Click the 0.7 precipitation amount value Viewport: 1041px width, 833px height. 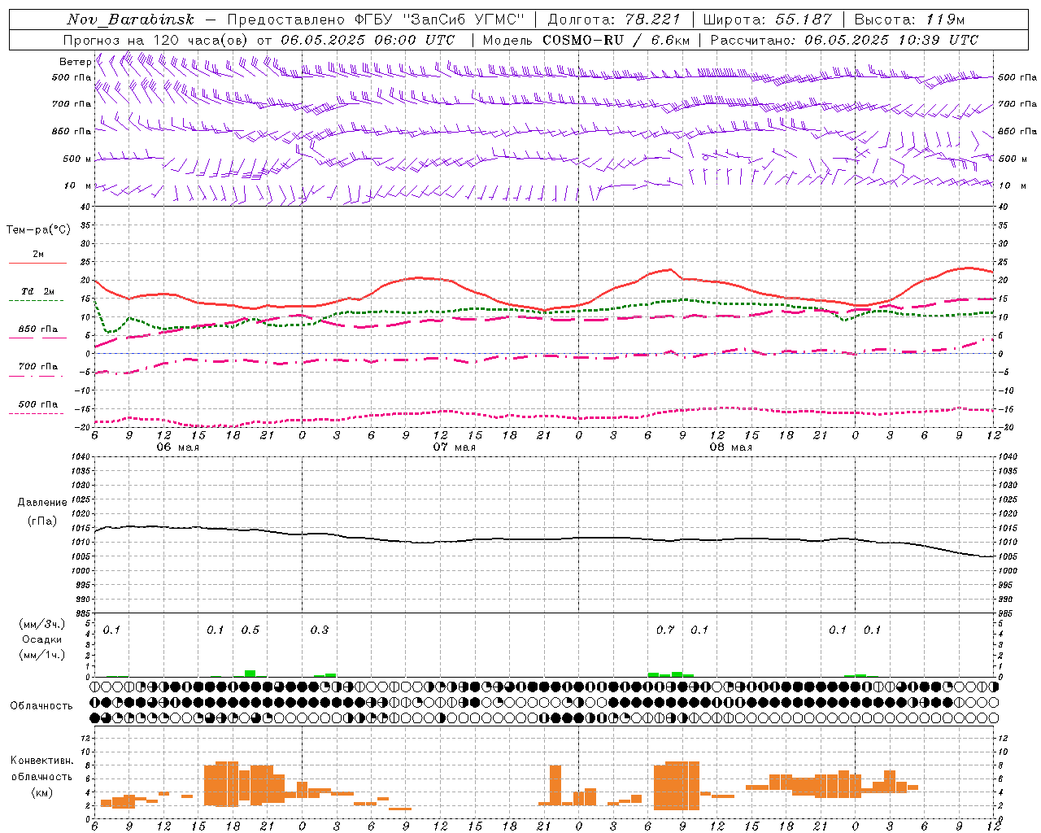664,630
